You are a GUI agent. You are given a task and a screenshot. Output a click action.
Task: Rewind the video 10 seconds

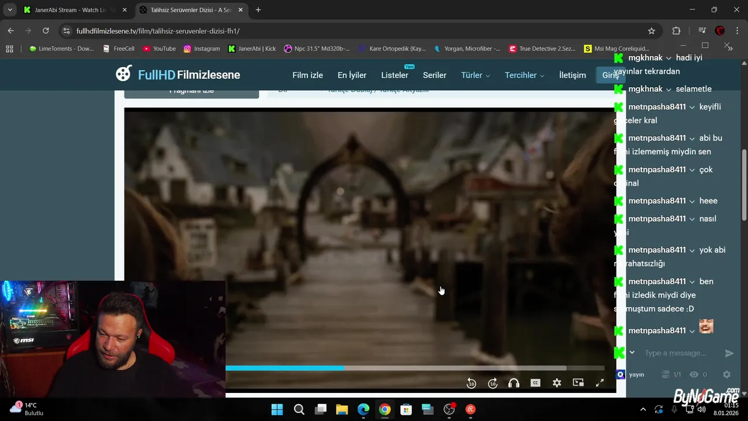pyautogui.click(x=472, y=383)
